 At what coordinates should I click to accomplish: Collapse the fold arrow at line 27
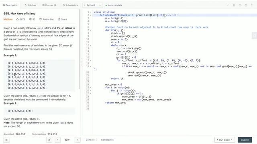tap(90, 94)
